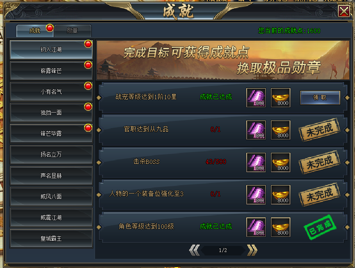Select 初入江湖 achievement category

[51, 49]
